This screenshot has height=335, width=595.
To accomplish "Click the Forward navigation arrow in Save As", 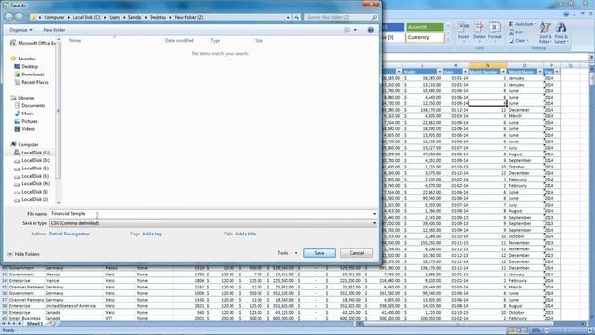I will click(x=19, y=17).
